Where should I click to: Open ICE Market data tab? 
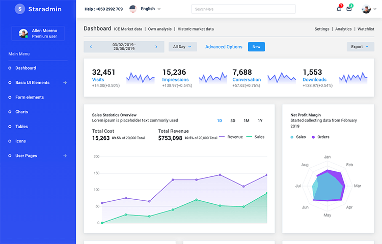click(x=128, y=29)
